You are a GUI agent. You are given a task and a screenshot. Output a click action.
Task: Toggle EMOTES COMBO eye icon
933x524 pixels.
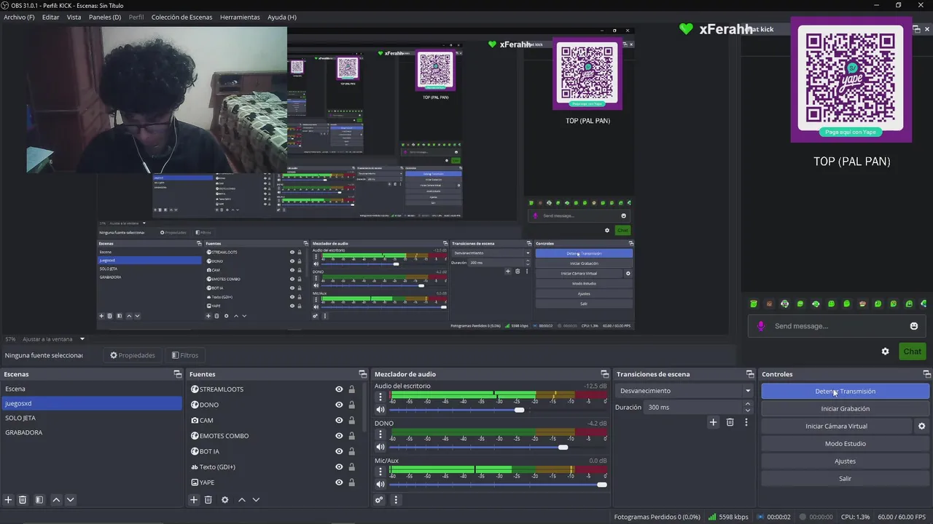339,436
